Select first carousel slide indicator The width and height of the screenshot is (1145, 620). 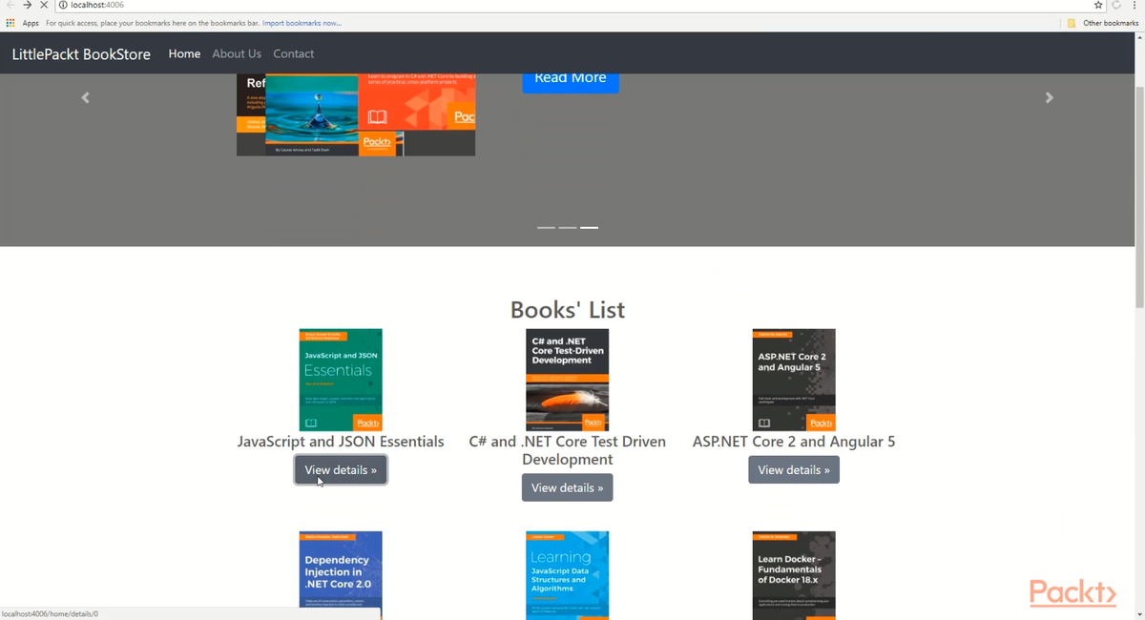[x=546, y=228]
